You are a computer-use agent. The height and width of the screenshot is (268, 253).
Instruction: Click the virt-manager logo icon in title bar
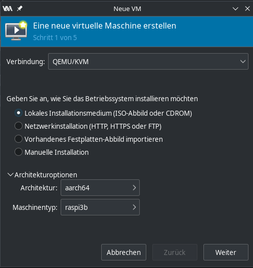point(8,9)
